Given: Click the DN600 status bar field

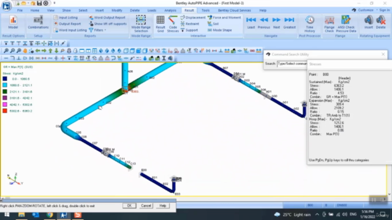Looking at the screenshot, I should (x=342, y=205).
